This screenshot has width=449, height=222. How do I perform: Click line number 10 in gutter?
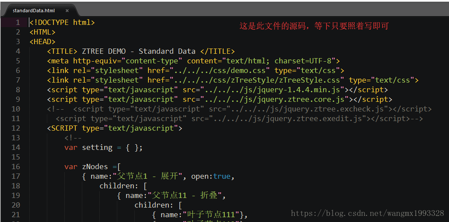pyautogui.click(x=16, y=109)
